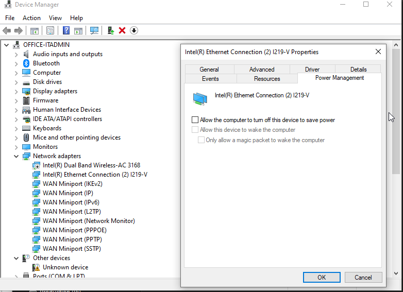This screenshot has height=292, width=403.
Task: Click the blue Help toolbar icon
Action: click(x=66, y=30)
